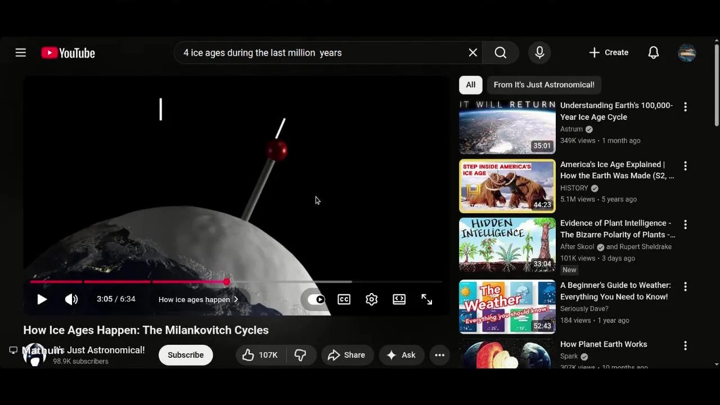720x405 pixels.
Task: Open video settings gear
Action: [x=371, y=299]
